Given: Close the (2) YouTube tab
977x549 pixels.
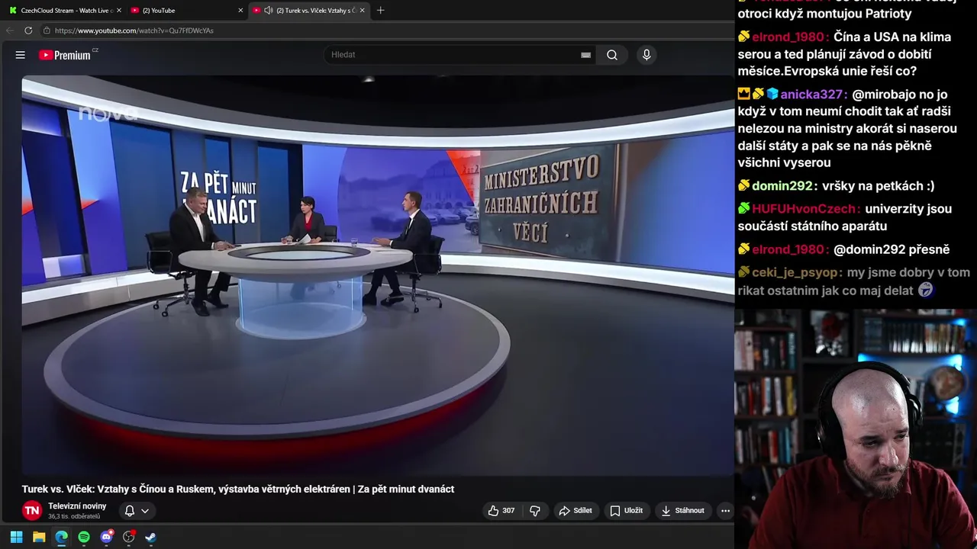Looking at the screenshot, I should (x=240, y=10).
